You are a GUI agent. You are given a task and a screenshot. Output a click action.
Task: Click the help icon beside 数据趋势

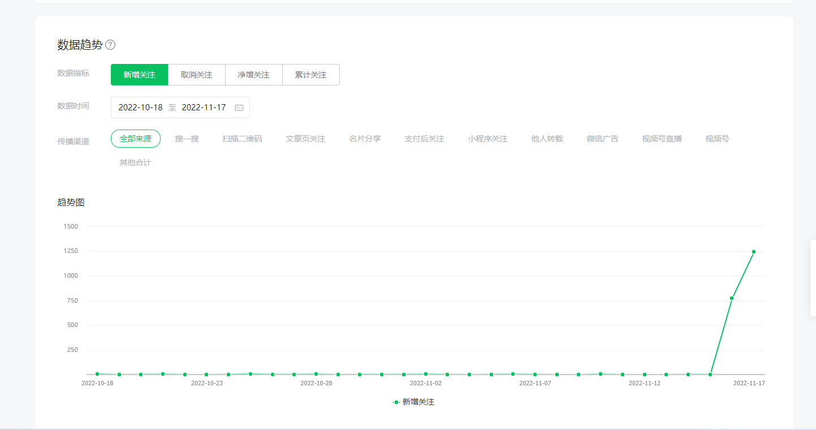point(110,45)
